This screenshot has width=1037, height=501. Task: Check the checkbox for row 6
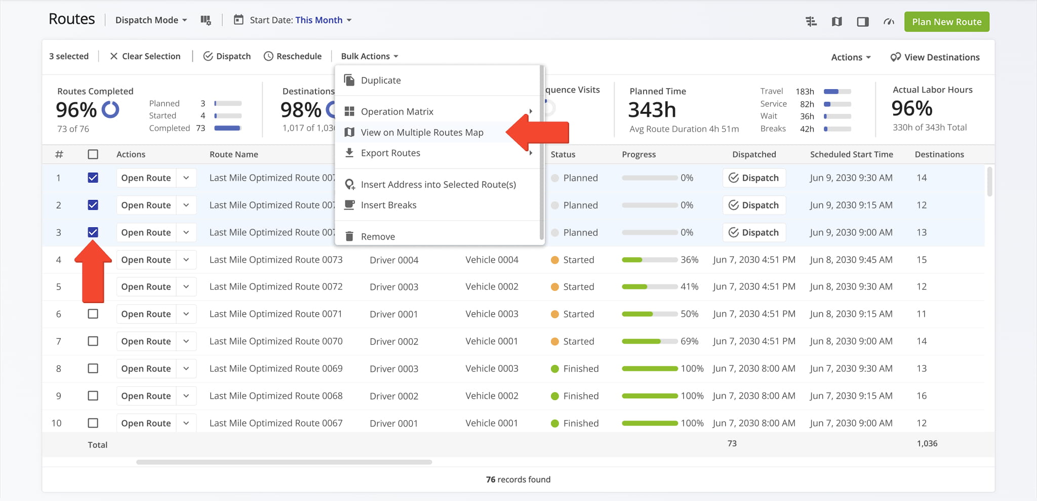coord(93,314)
